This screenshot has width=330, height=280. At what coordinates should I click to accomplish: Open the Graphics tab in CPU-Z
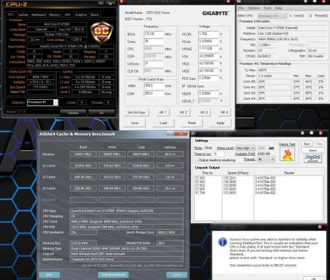click(81, 15)
